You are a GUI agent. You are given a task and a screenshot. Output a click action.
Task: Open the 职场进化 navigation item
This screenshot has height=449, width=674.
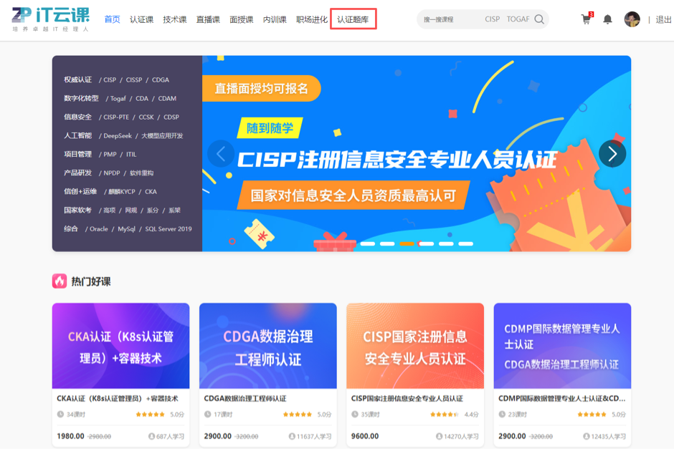(x=312, y=19)
